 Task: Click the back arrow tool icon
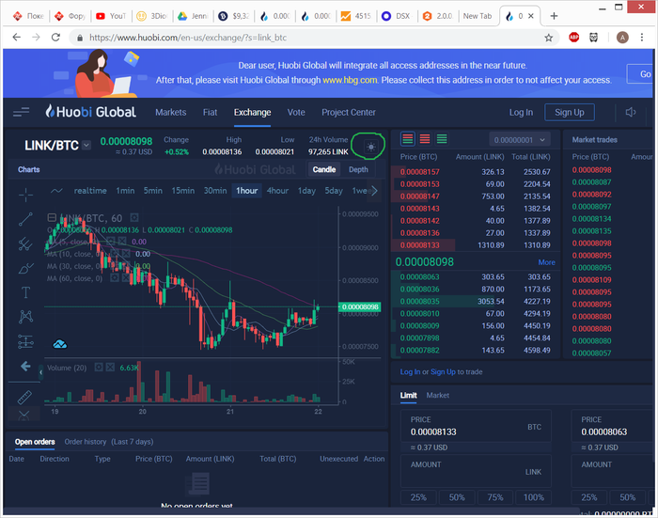point(25,367)
